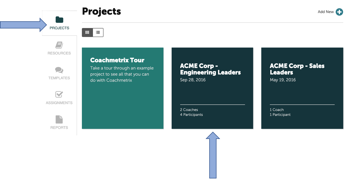Click 1 Participant on Sales Leaders card
This screenshot has height=181, width=347.
coord(280,115)
